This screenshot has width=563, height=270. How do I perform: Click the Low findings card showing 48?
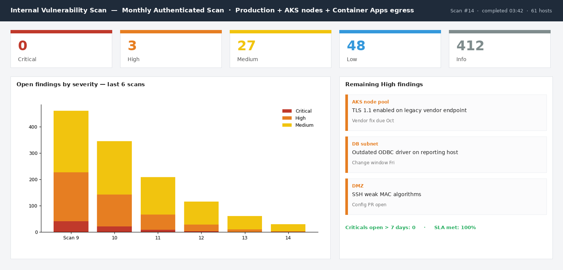(x=390, y=49)
